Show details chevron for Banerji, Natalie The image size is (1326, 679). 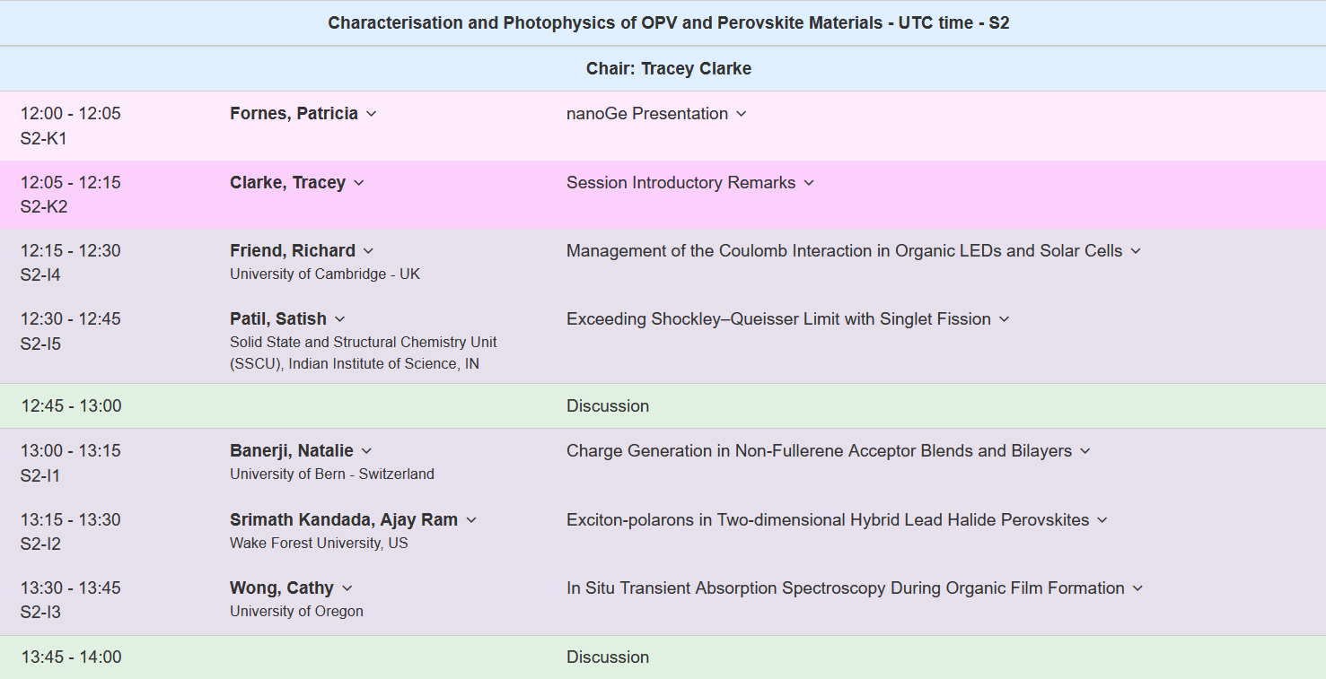click(x=366, y=451)
